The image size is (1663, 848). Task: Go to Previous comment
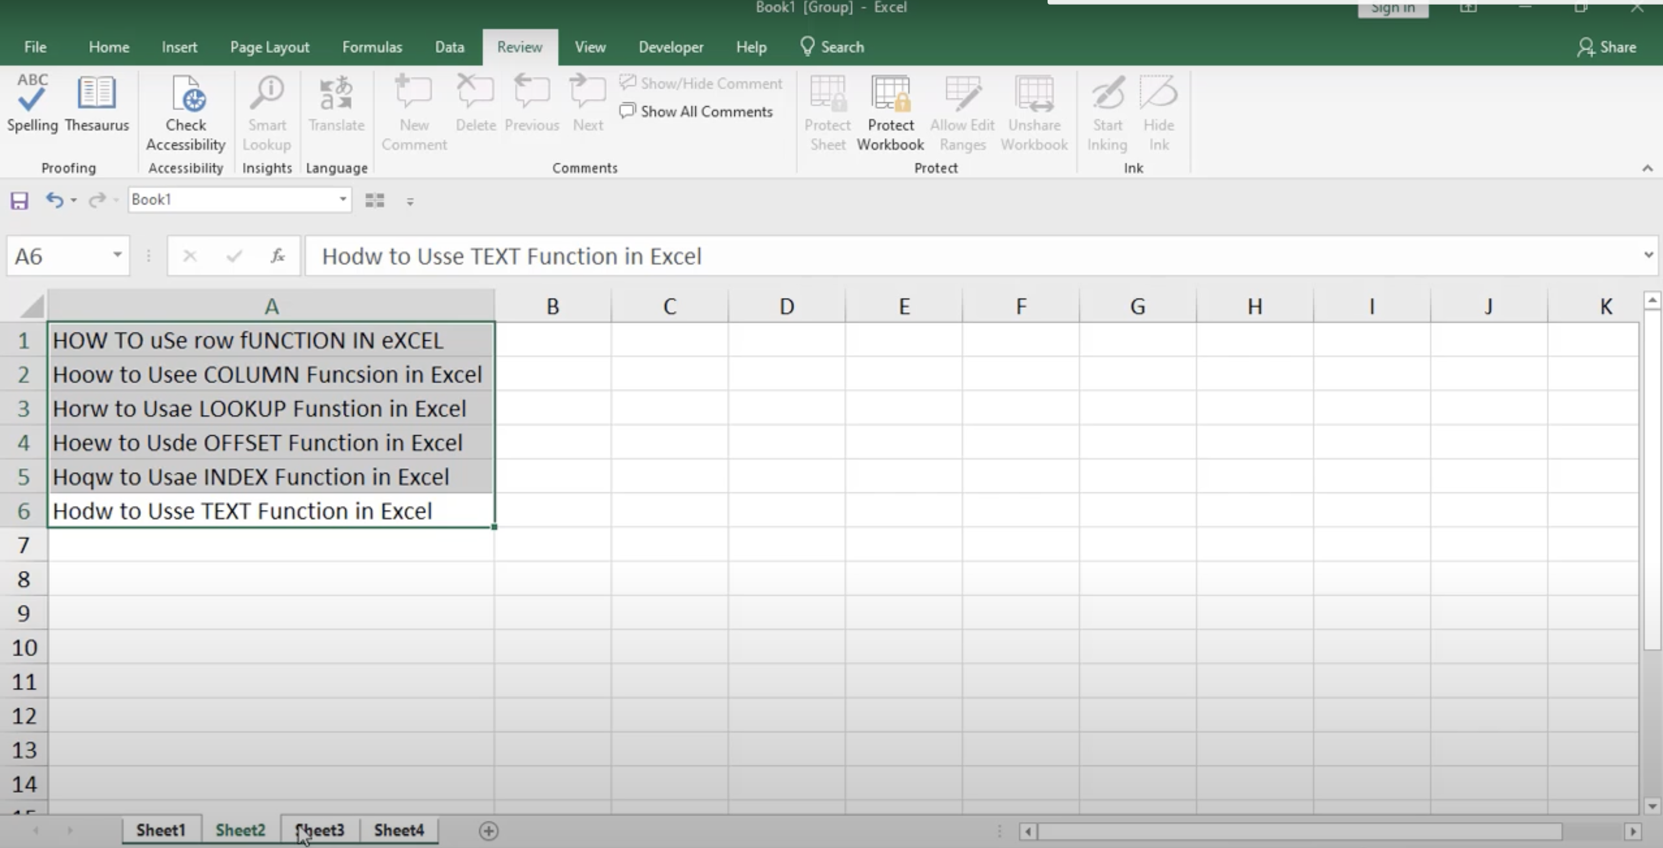tap(532, 103)
